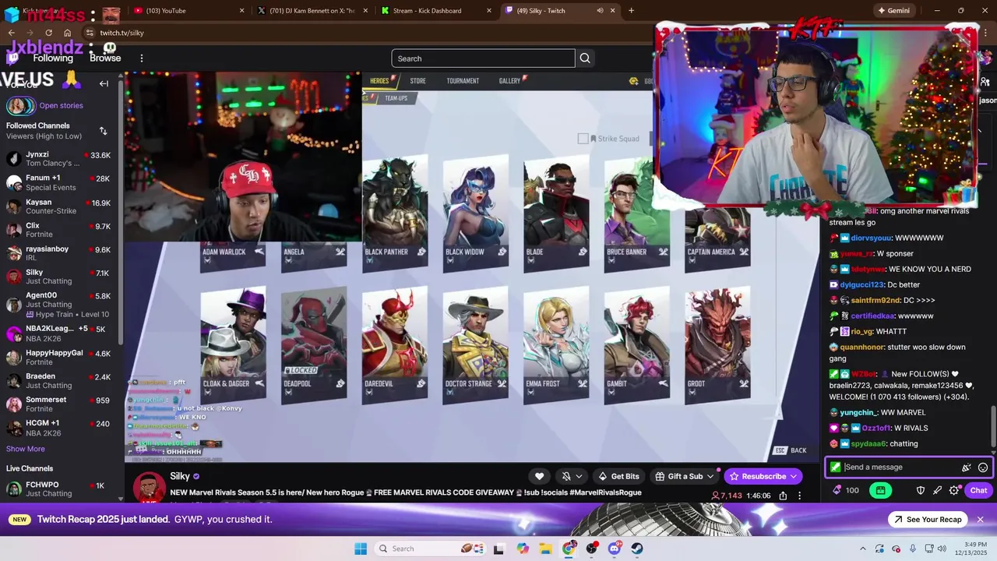This screenshot has height=561, width=997.
Task: Open Copilot from the taskbar
Action: click(523, 549)
